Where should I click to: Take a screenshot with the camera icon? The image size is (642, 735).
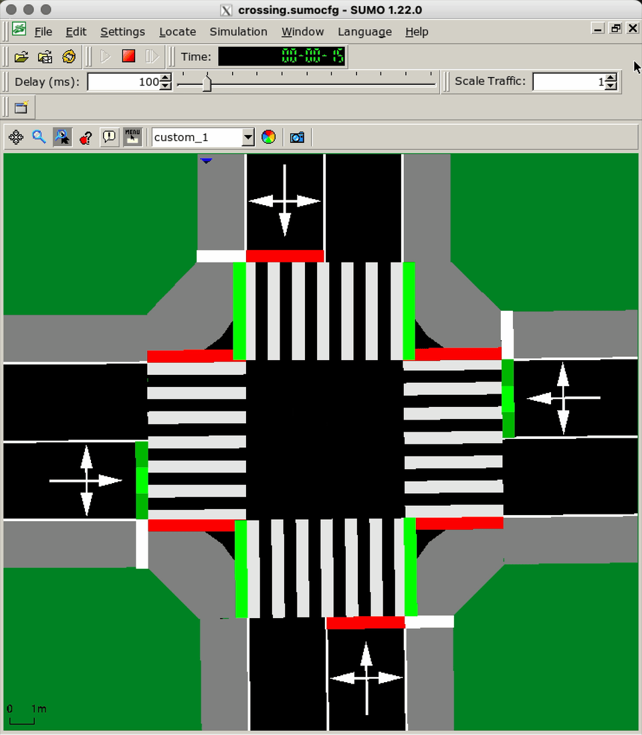[297, 138]
